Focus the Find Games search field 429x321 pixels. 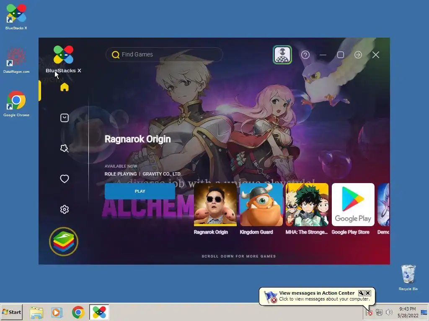[x=164, y=55]
